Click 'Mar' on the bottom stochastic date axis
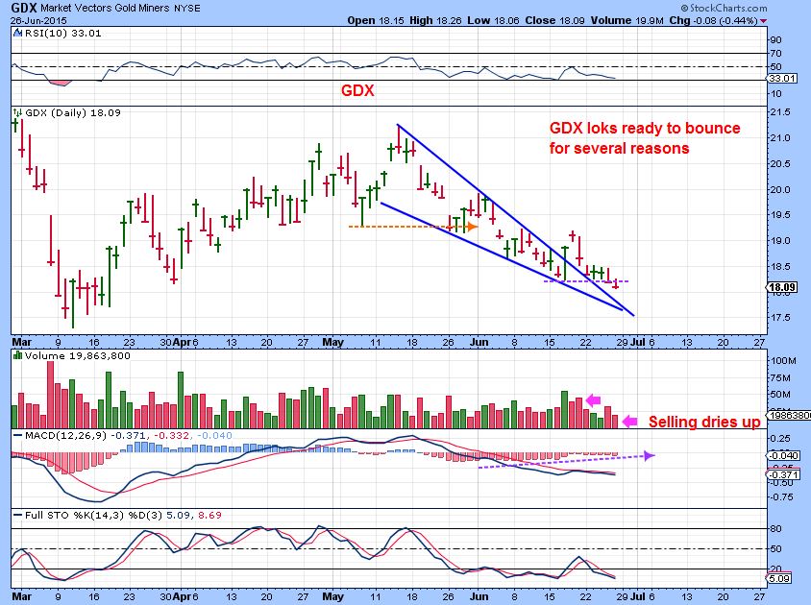 [x=22, y=596]
